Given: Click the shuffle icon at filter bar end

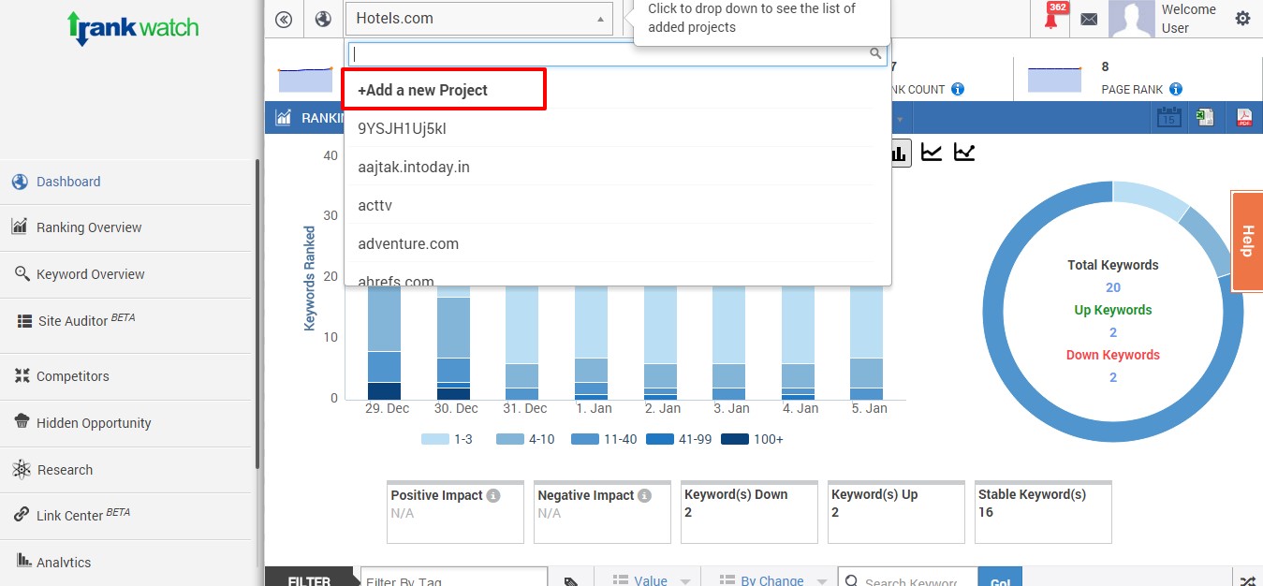Looking at the screenshot, I should (1248, 580).
